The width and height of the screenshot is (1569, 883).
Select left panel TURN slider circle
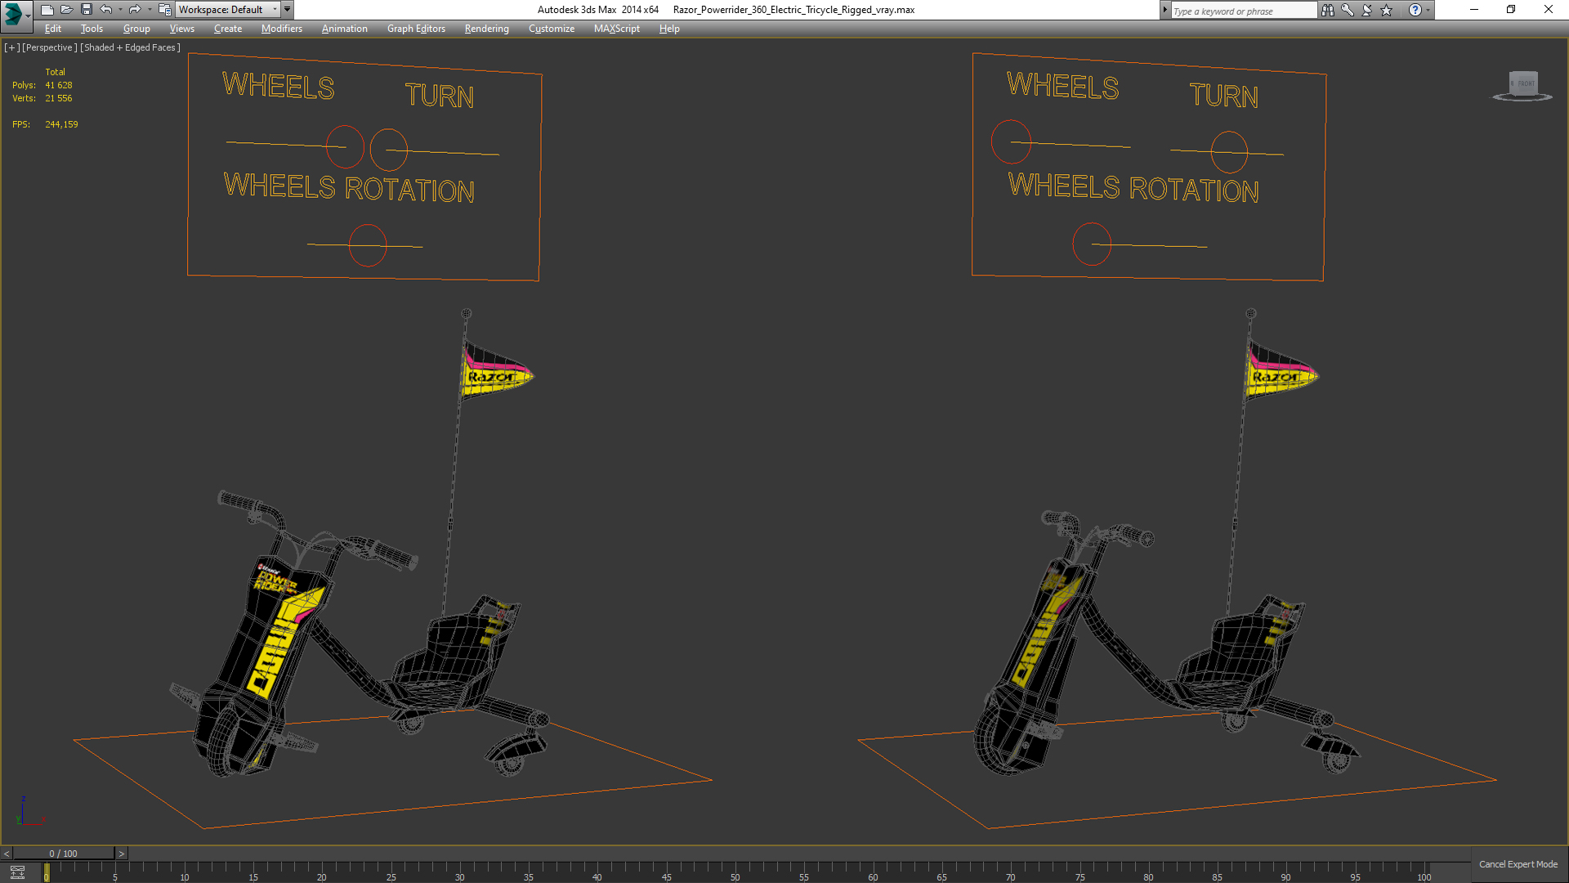[x=389, y=150]
